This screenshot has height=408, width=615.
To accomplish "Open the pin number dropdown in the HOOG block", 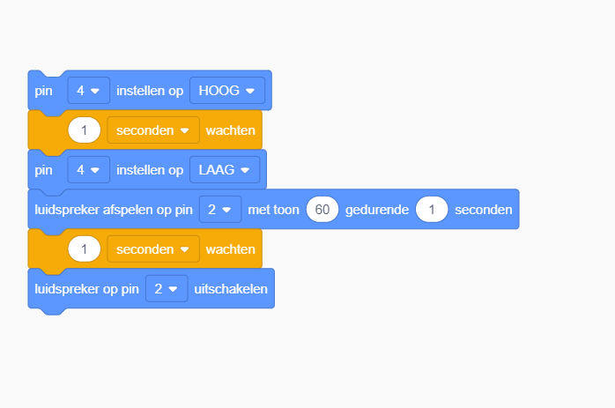I will [88, 91].
